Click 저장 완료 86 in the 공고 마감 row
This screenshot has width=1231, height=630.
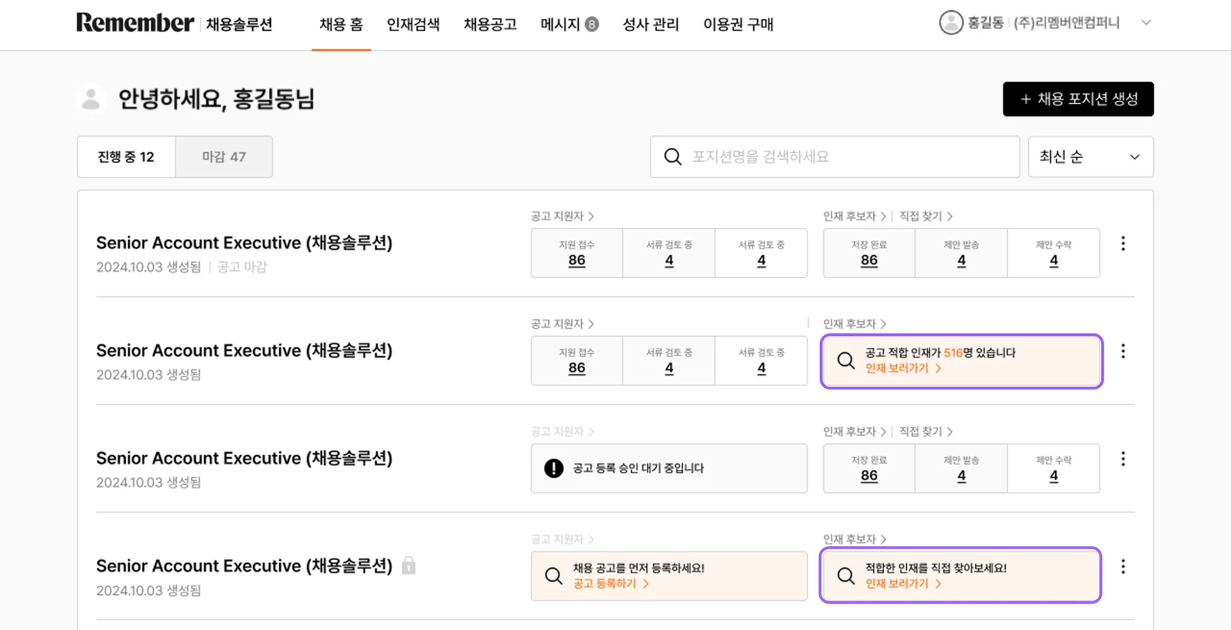[869, 253]
